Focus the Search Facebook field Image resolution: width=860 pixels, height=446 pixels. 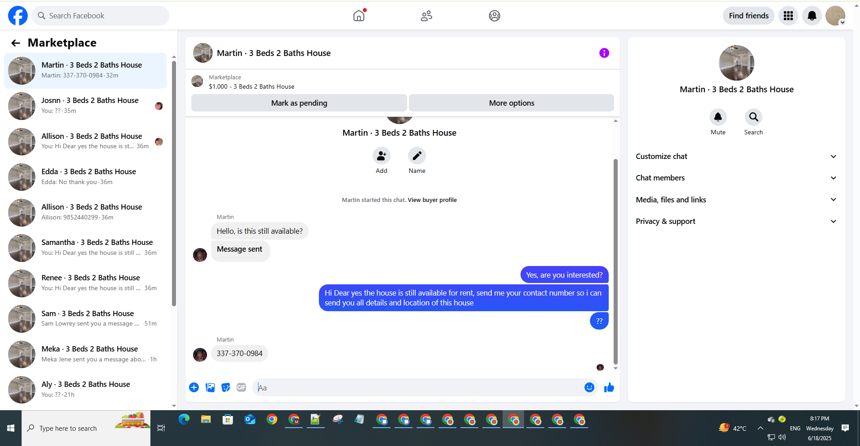pos(100,16)
